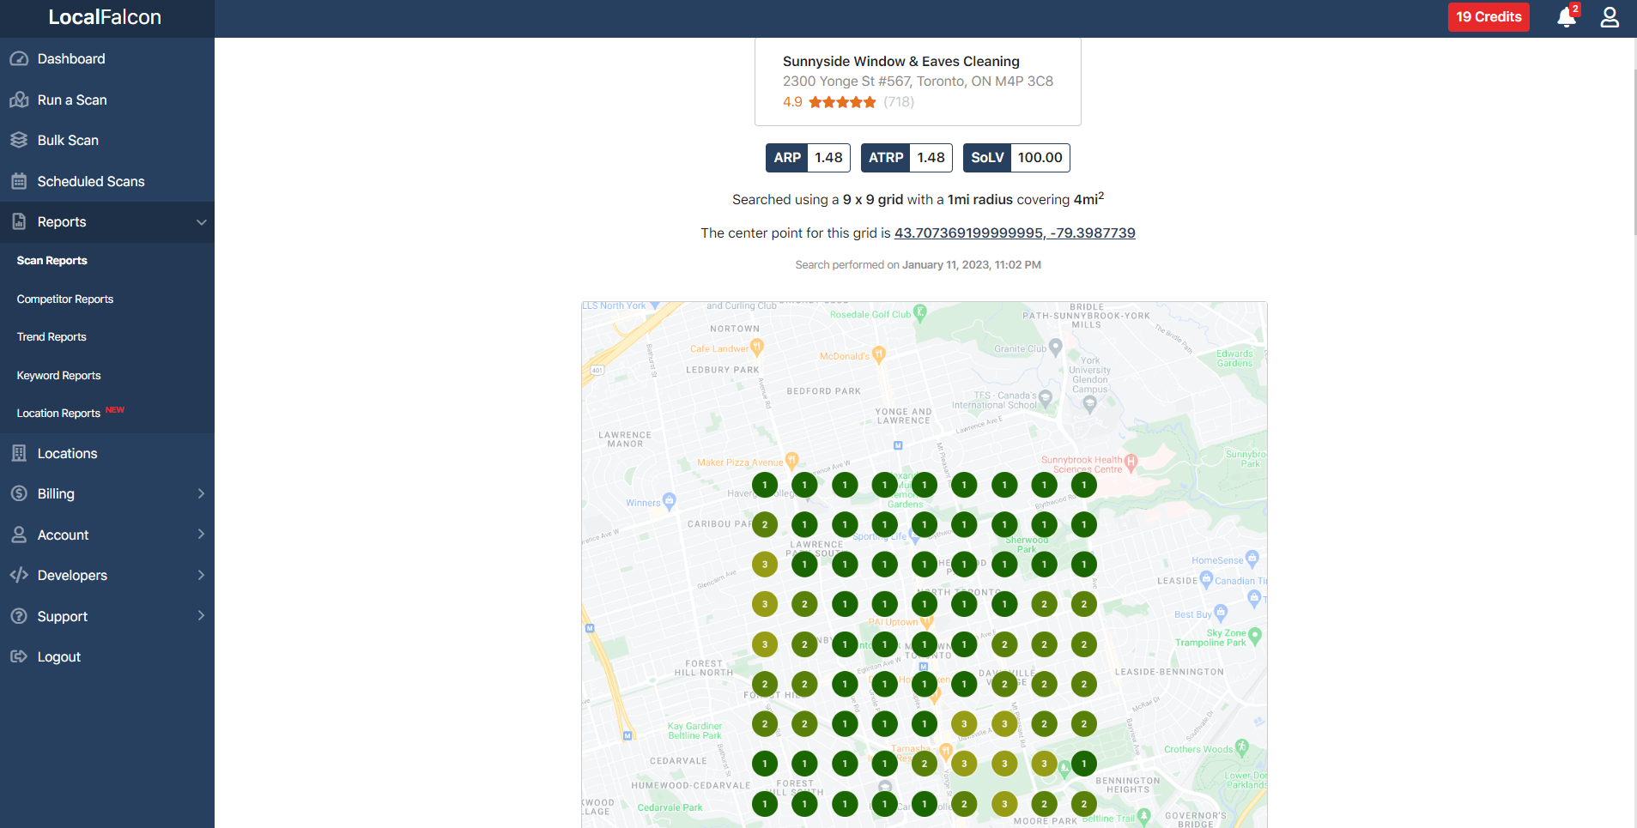Click the 19 Credits button
This screenshot has width=1637, height=828.
pos(1488,17)
